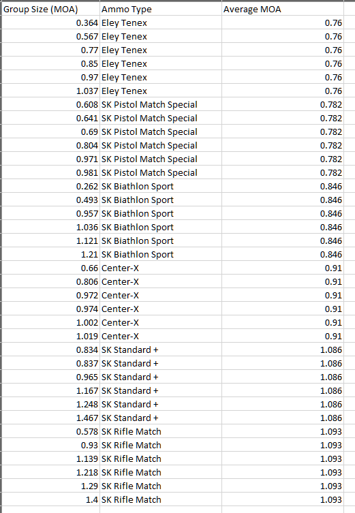Image resolution: width=355 pixels, height=513 pixels.
Task: Click the SK Pistol Match Special cell beside 0.608
Action: (x=161, y=105)
